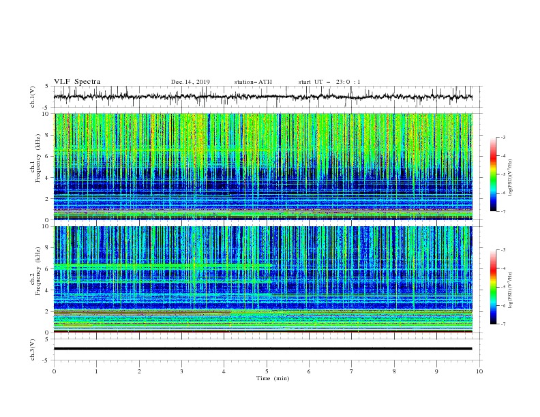Click the "-3" tick on ch.1 colorbar
This screenshot has width=540, height=417.
[502, 137]
